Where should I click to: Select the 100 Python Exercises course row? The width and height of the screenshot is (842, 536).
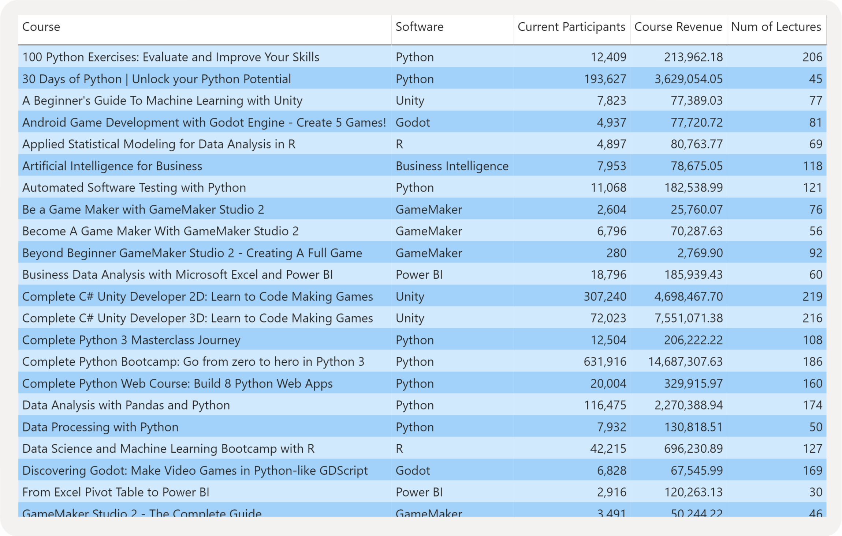171,57
